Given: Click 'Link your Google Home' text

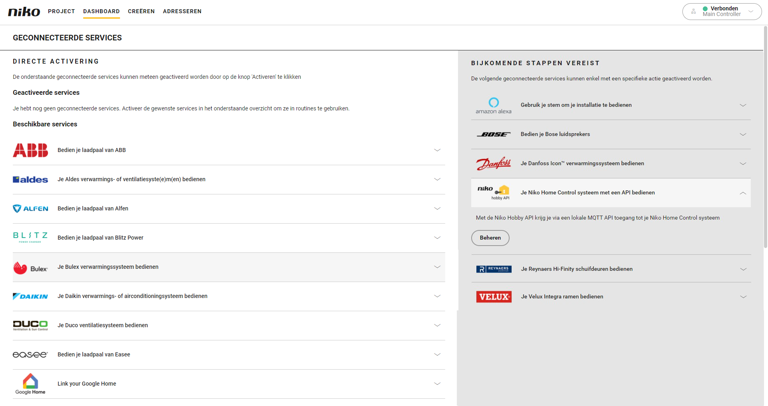Looking at the screenshot, I should (x=87, y=384).
